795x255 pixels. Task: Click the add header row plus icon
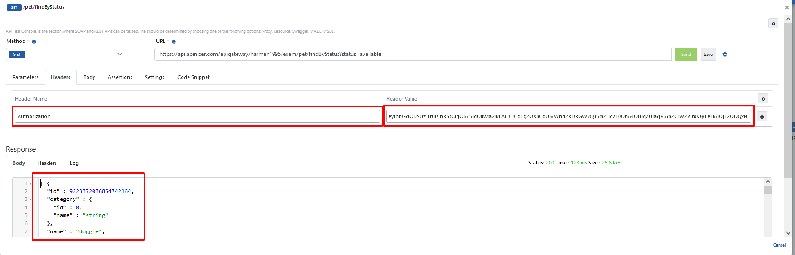(763, 99)
